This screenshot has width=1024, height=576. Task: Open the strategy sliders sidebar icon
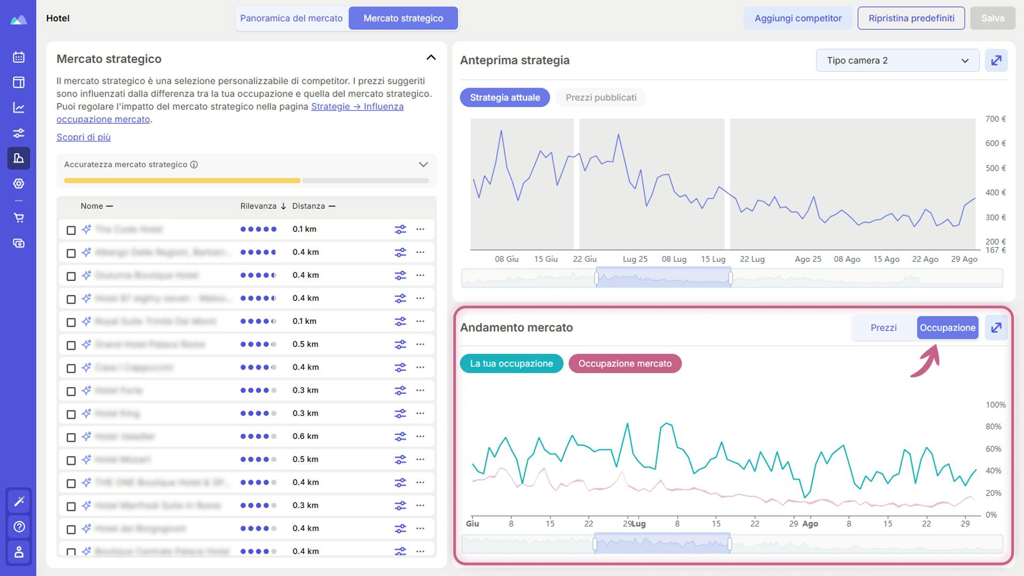tap(19, 133)
